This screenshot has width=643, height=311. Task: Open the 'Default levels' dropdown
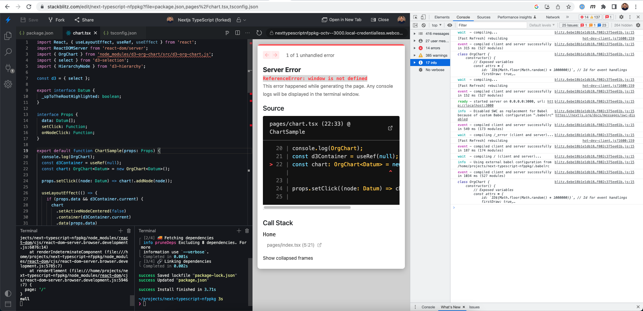click(542, 25)
